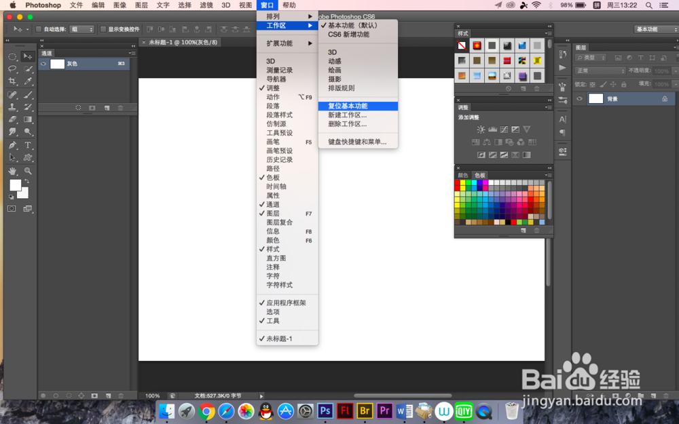
Task: Select the History Brush tool
Action: click(28, 107)
